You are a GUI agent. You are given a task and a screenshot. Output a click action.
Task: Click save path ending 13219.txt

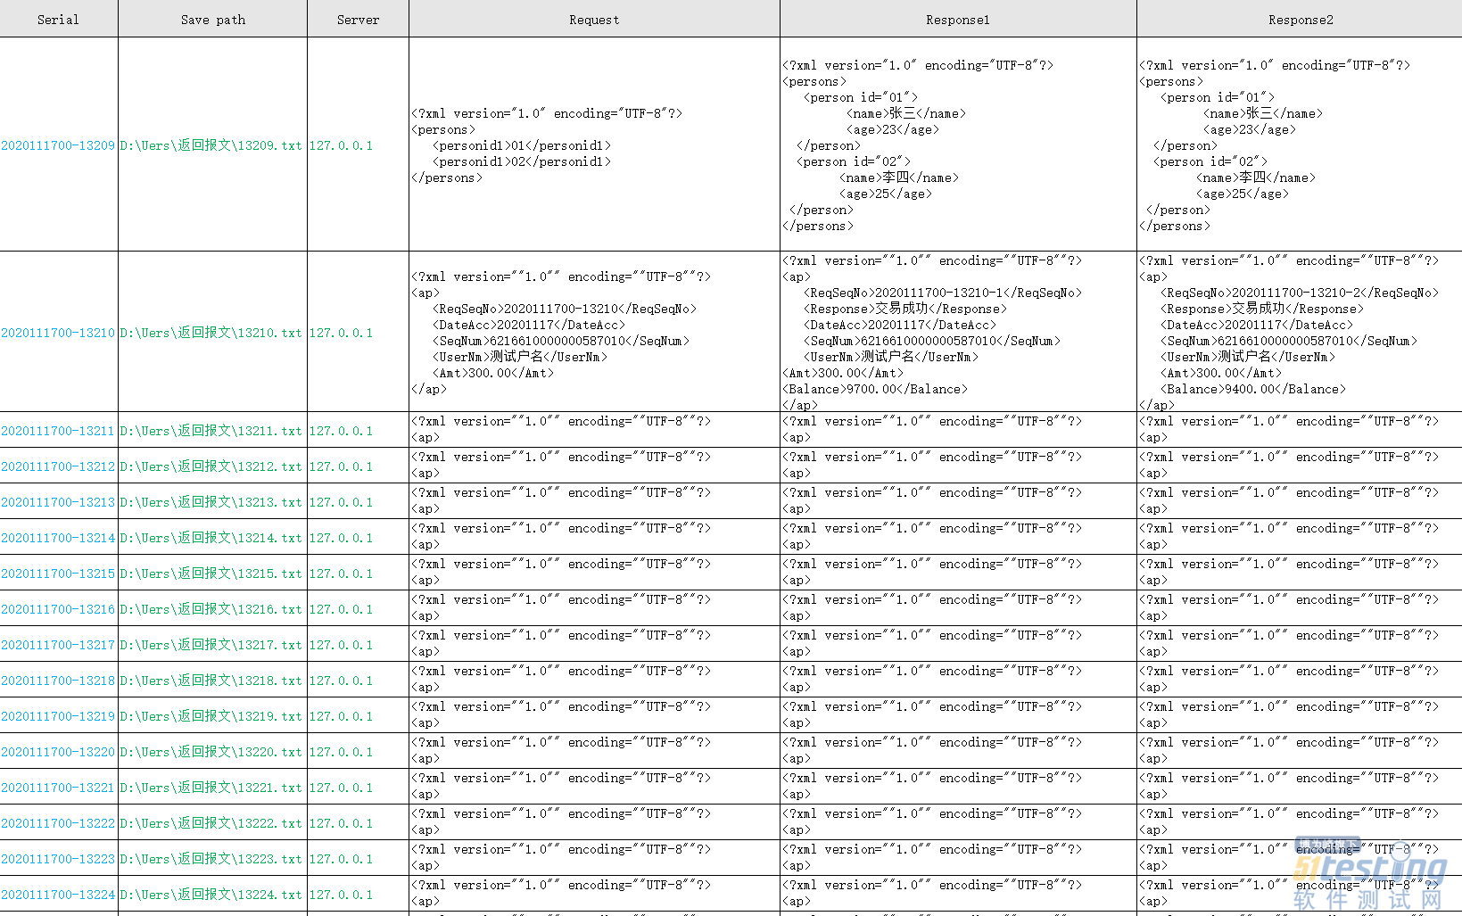(211, 716)
